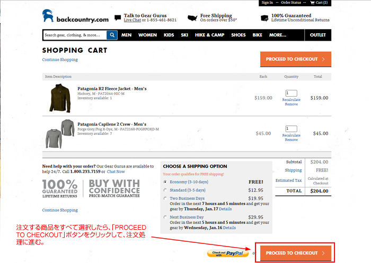Click the search magnifier icon
The height and width of the screenshot is (263, 371).
point(112,35)
